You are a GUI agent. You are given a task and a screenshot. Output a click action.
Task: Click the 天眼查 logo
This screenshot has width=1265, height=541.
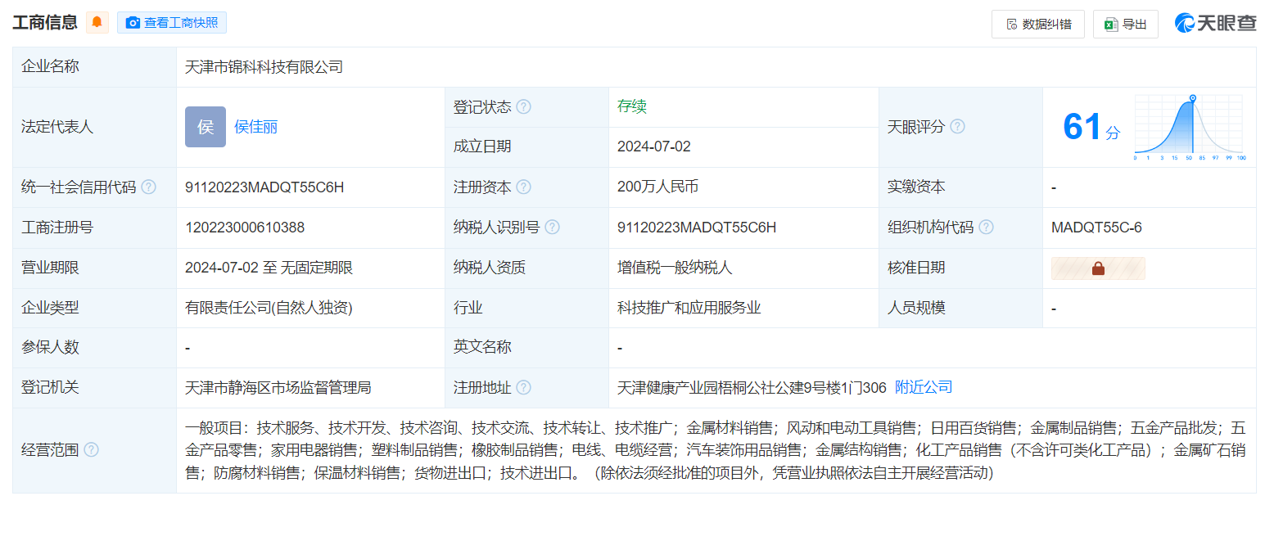coord(1216,23)
